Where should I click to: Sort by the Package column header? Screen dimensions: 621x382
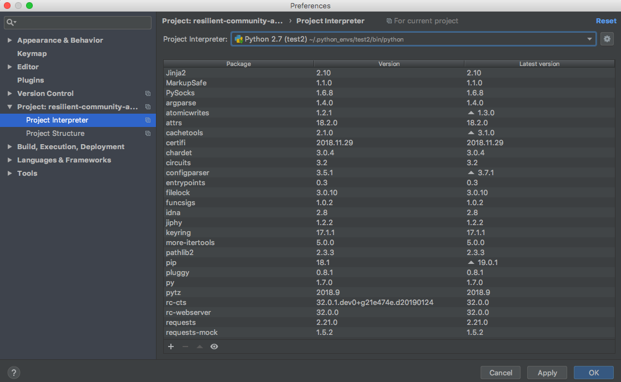[x=239, y=64]
